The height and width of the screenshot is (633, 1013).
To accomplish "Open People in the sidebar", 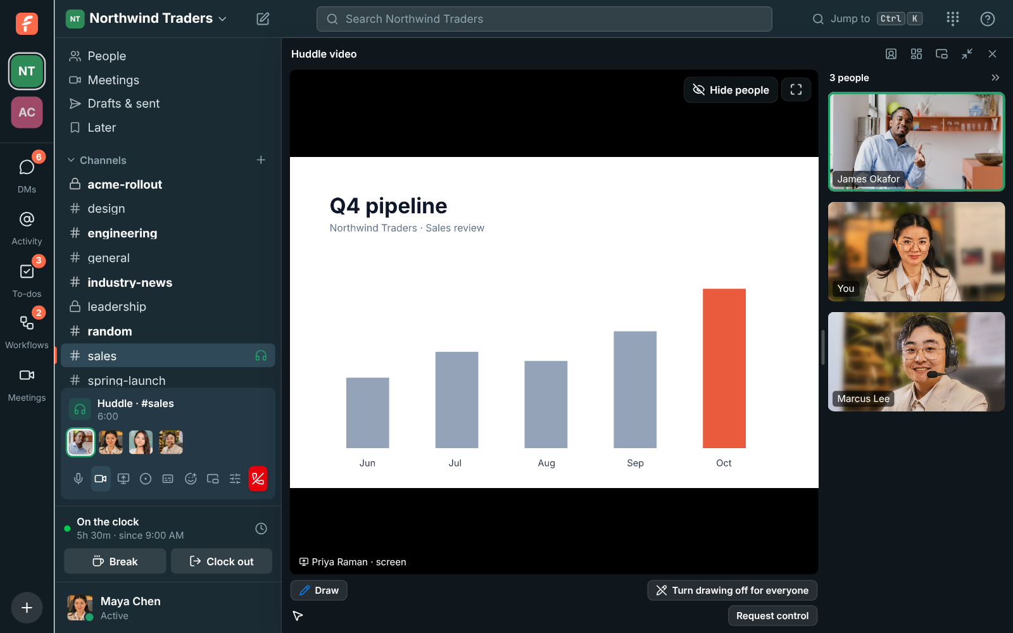I will point(168,56).
